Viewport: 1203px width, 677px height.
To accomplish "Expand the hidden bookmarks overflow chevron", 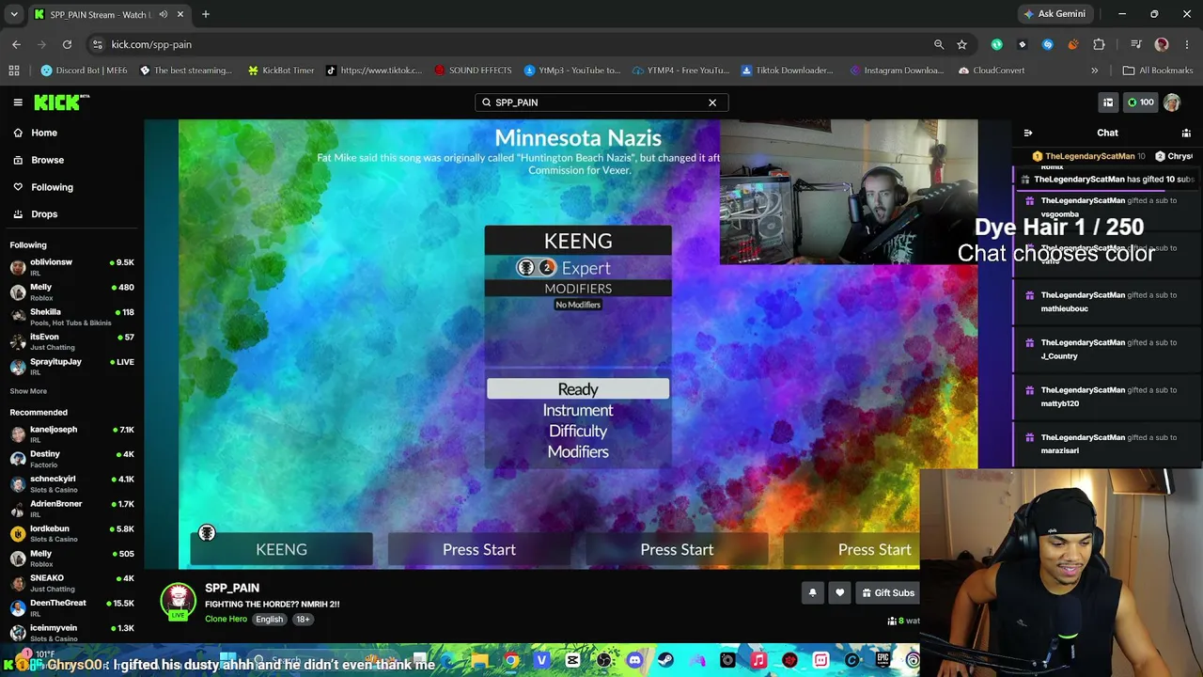I will (x=1094, y=71).
